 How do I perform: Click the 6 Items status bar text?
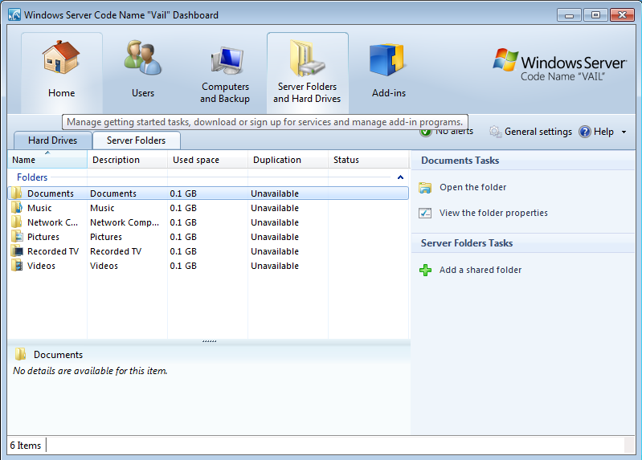point(26,446)
